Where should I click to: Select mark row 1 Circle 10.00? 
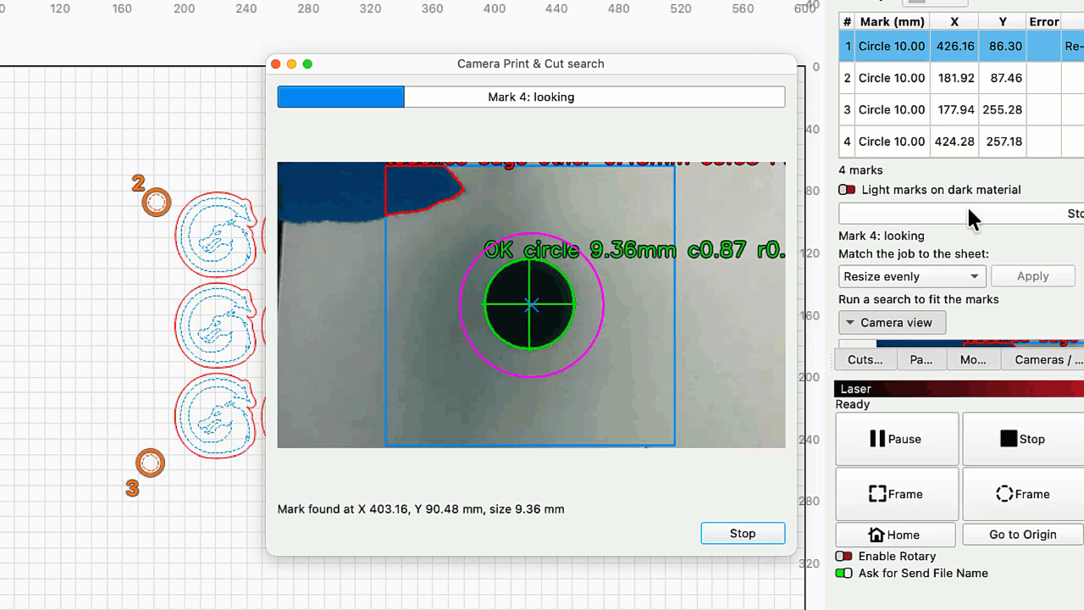tap(892, 47)
